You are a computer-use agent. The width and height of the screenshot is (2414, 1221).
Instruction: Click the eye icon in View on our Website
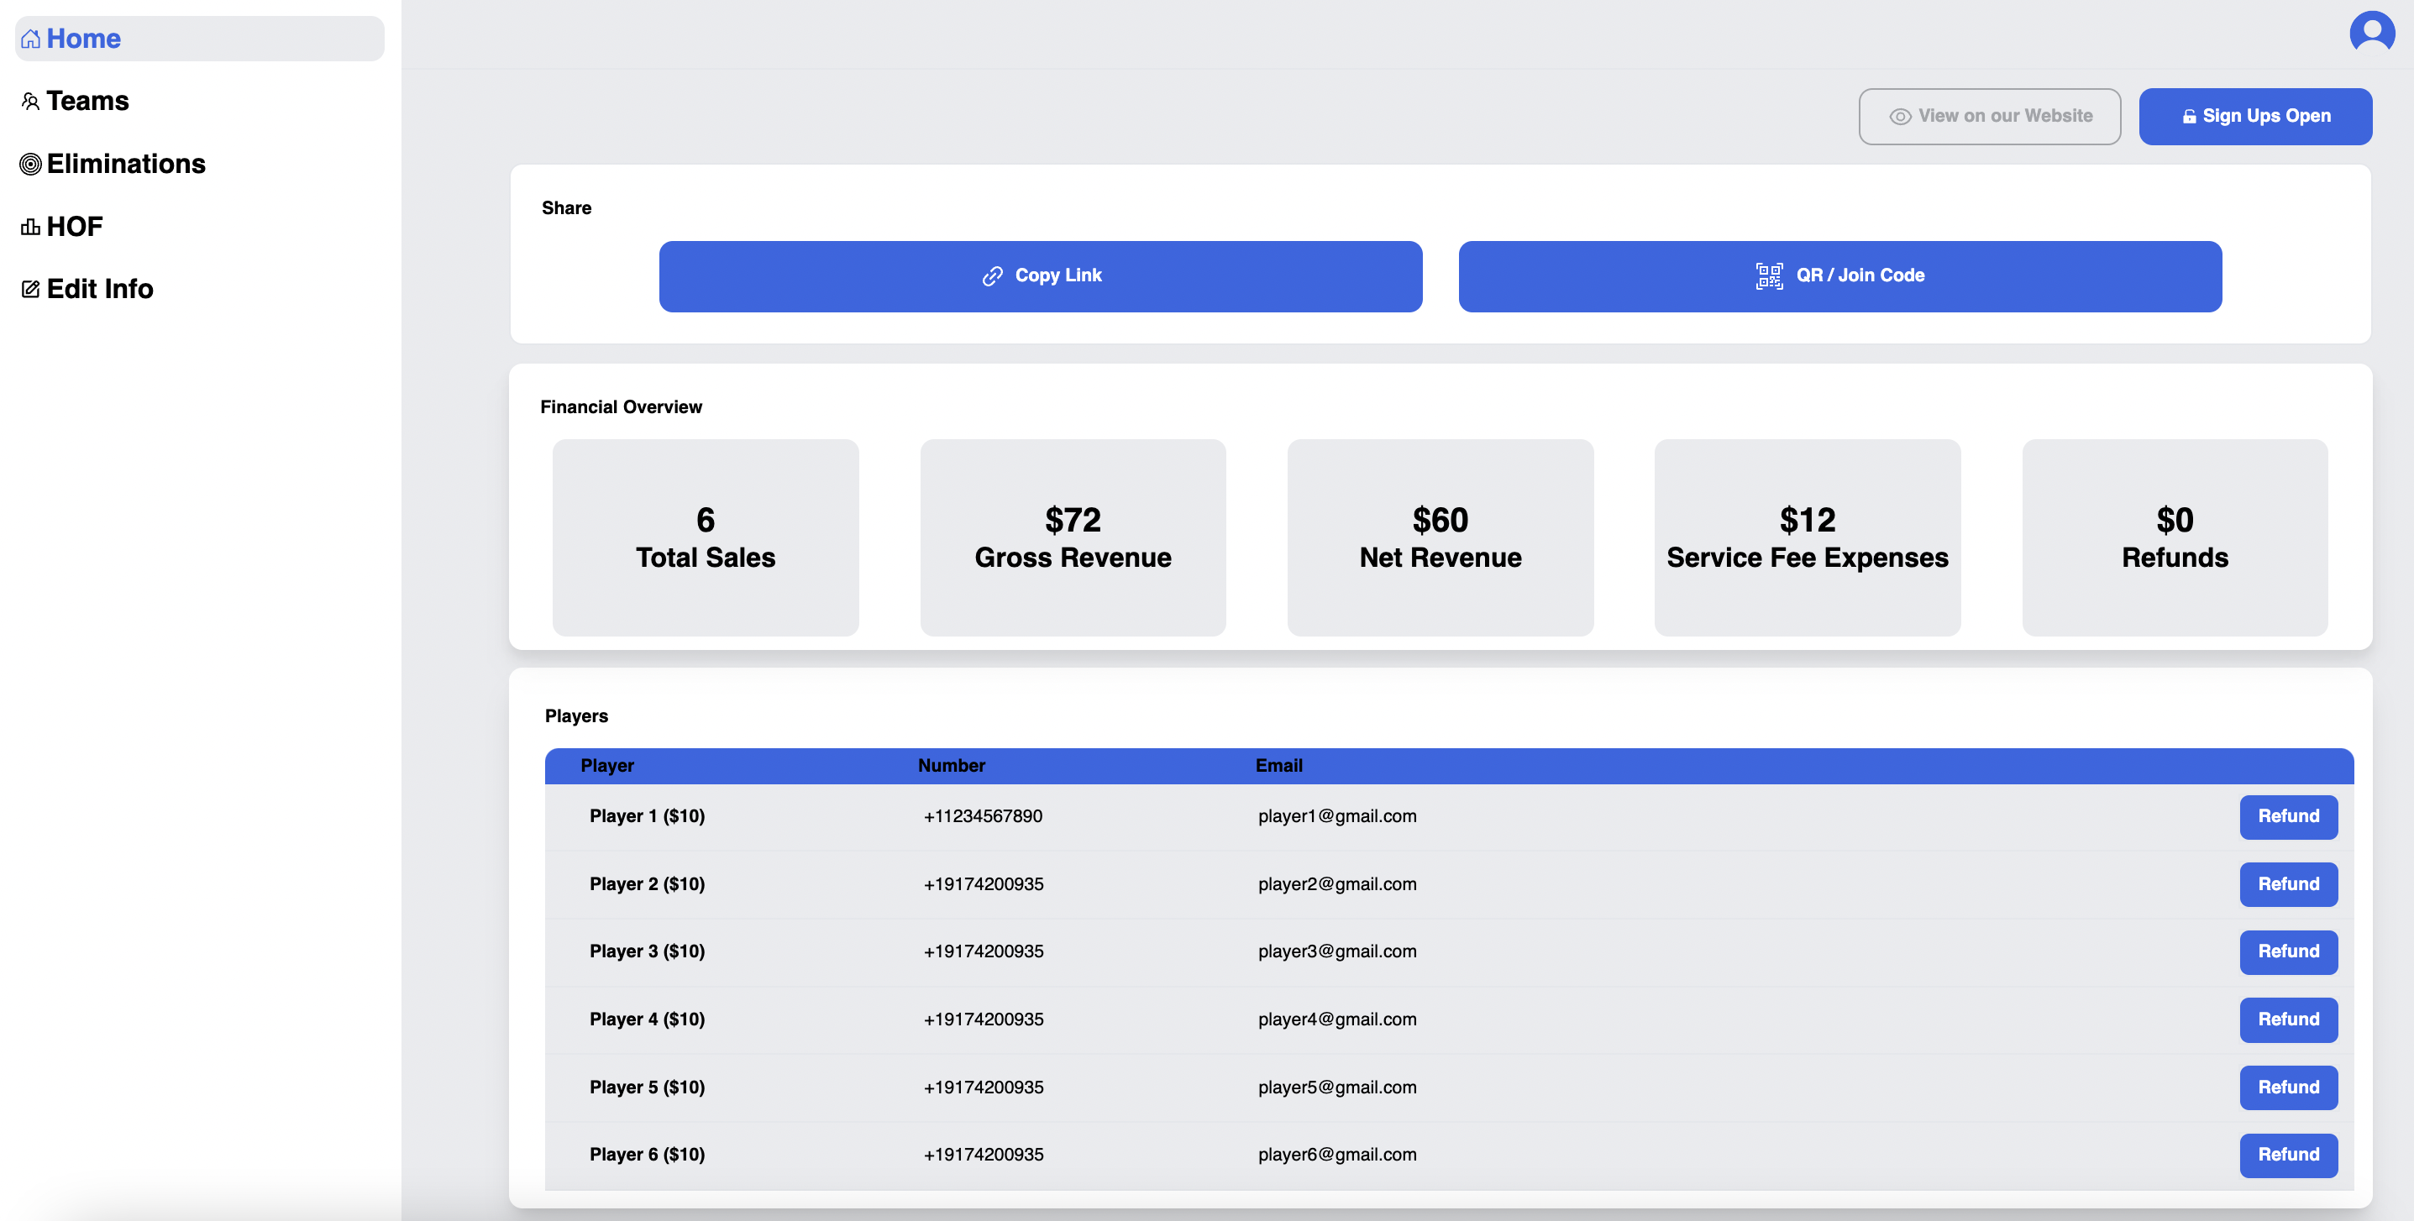(1899, 116)
